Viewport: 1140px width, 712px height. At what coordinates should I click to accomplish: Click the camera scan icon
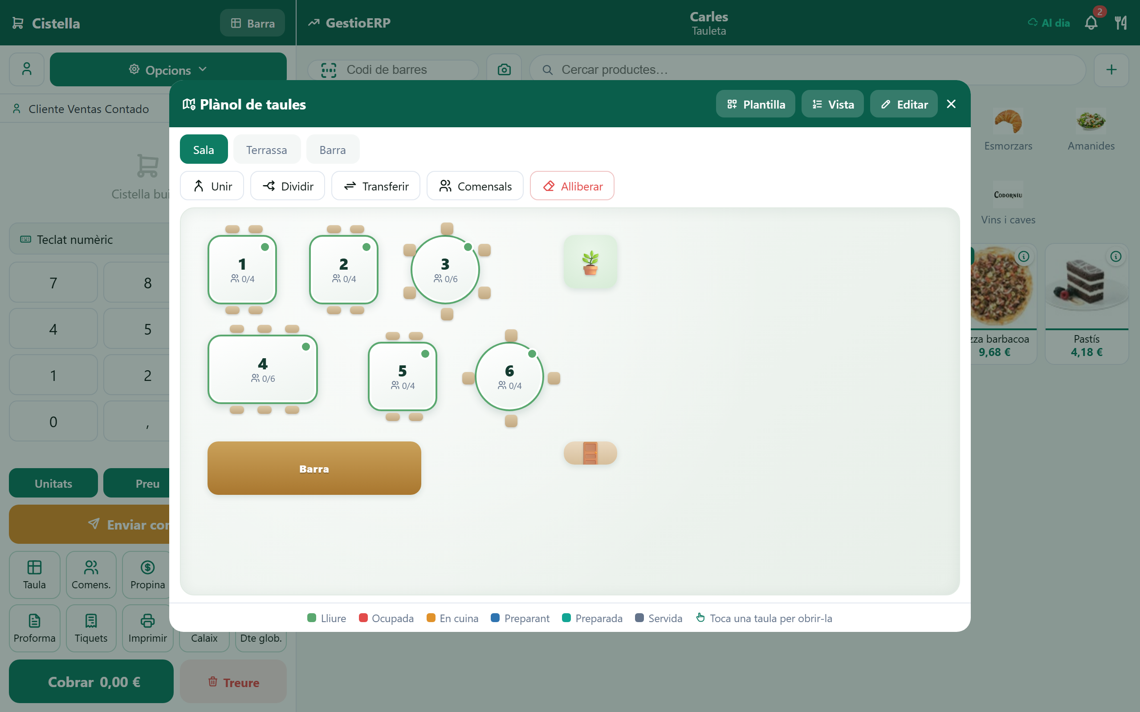pos(504,70)
